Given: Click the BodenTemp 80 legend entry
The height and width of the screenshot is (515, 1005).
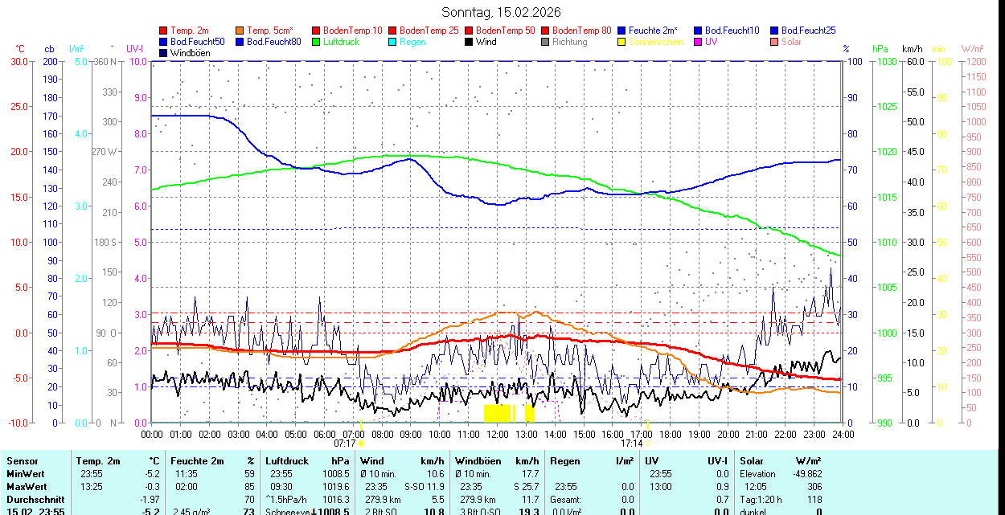Looking at the screenshot, I should point(581,31).
